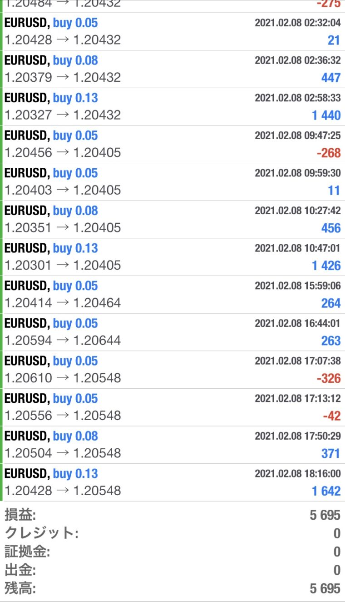Viewport: 345px width, 602px height.
Task: Select the trade opened at 09:59:30
Action: click(172, 182)
